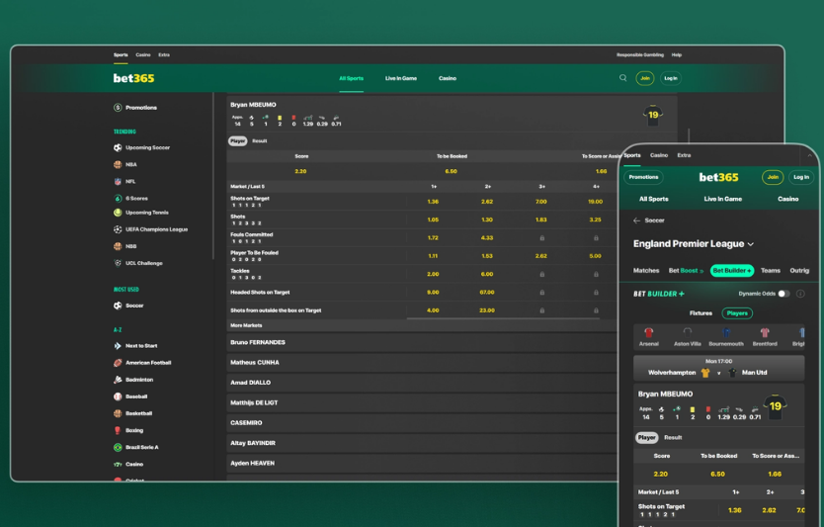Click the search magnifier icon in desktop header
The width and height of the screenshot is (824, 527).
click(x=622, y=78)
